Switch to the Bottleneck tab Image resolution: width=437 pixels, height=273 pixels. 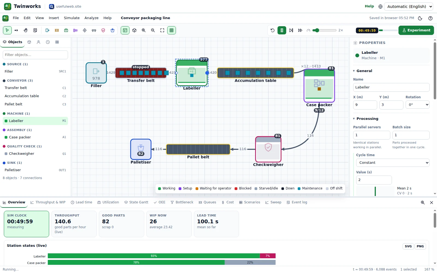pos(182,202)
